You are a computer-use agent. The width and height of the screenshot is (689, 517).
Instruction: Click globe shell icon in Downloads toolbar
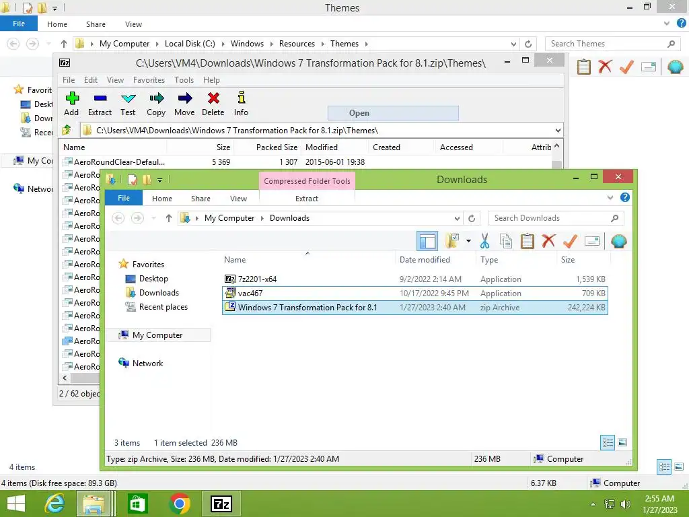point(619,241)
